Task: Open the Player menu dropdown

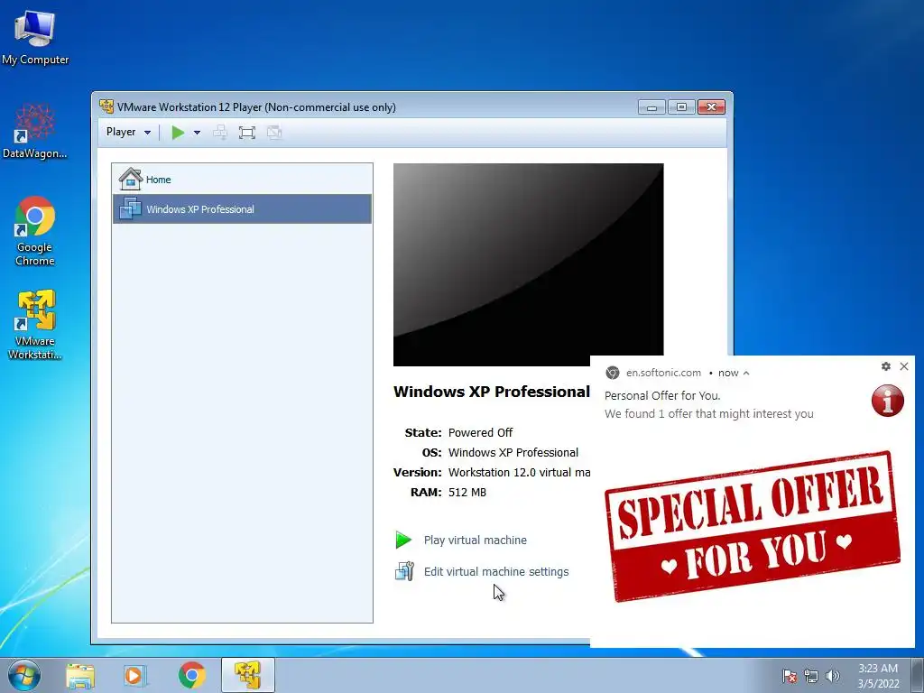Action: tap(128, 132)
